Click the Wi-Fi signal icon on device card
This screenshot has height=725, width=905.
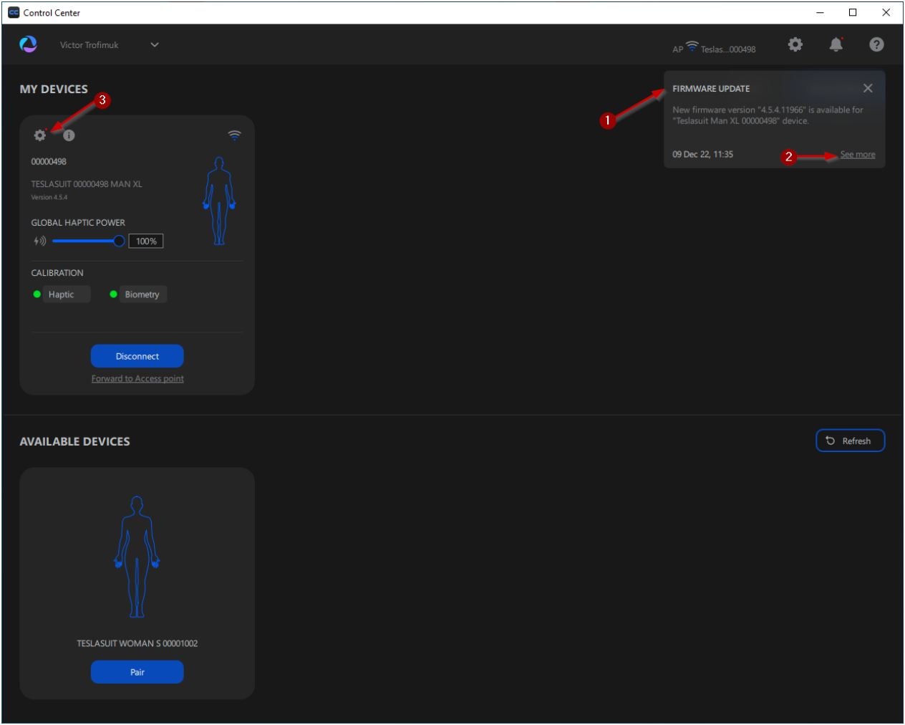click(x=234, y=135)
